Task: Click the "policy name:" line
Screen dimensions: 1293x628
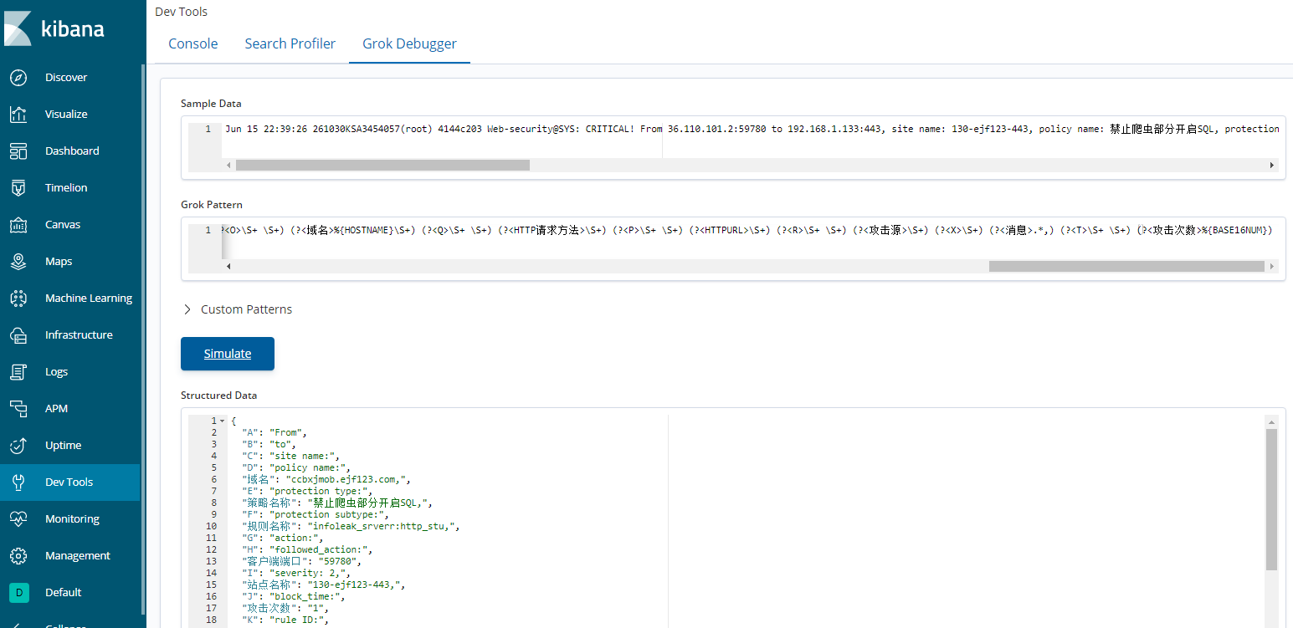Action: pos(296,467)
